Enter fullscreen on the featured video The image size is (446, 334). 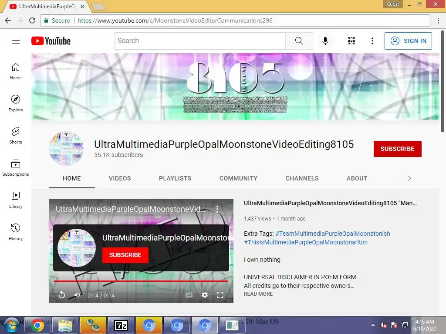pyautogui.click(x=220, y=295)
